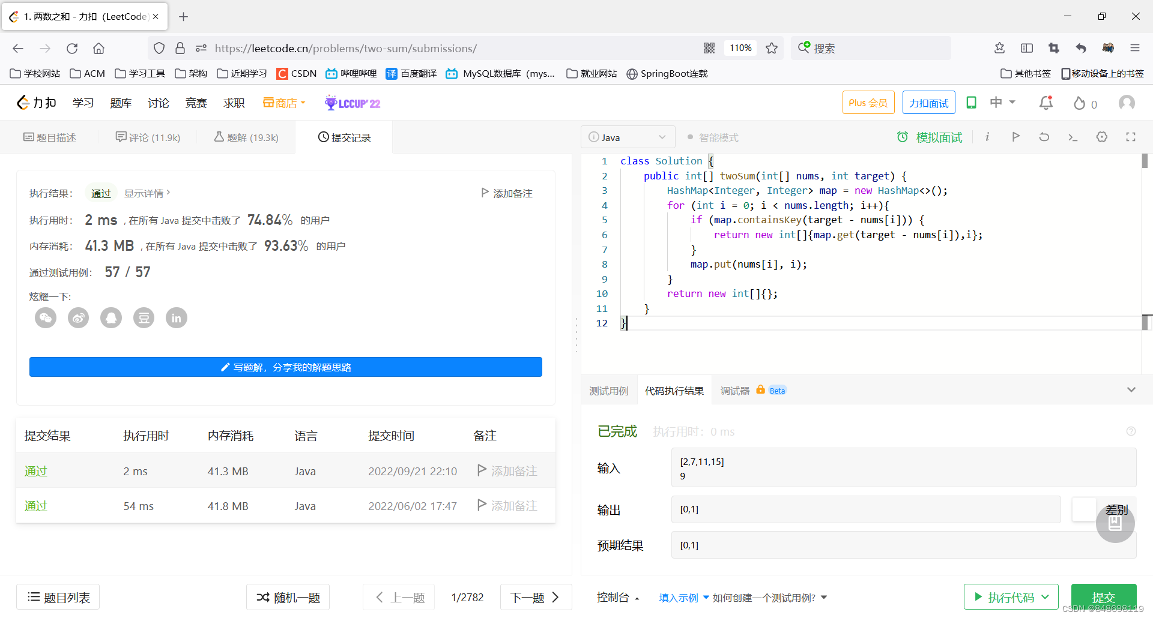This screenshot has width=1153, height=618.
Task: Click the run triangle icon in editor toolbar
Action: [1015, 137]
